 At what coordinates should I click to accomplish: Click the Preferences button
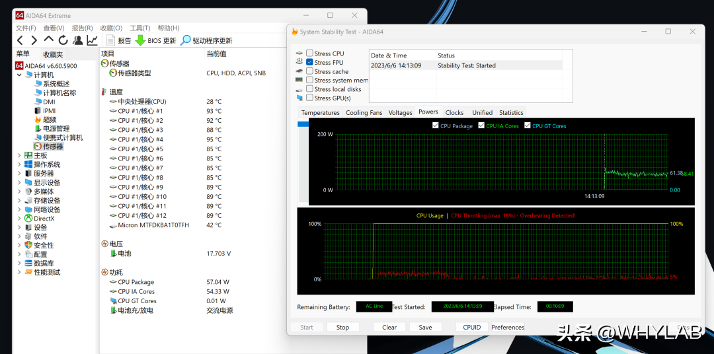(508, 327)
